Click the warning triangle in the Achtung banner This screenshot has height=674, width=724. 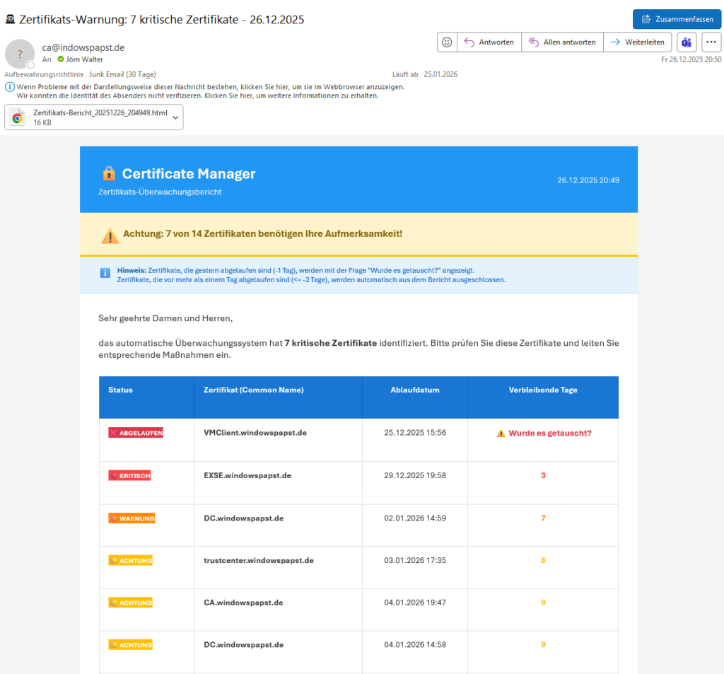coord(110,236)
